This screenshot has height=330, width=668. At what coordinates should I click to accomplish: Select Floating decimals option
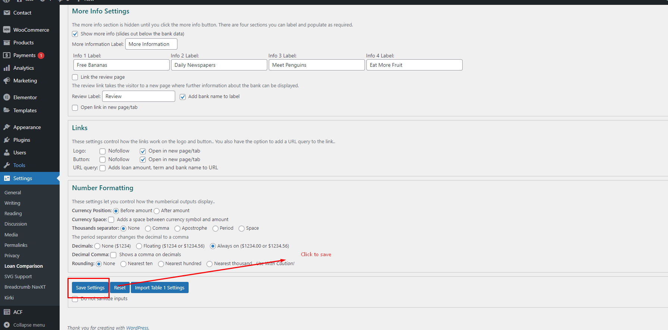click(x=139, y=246)
